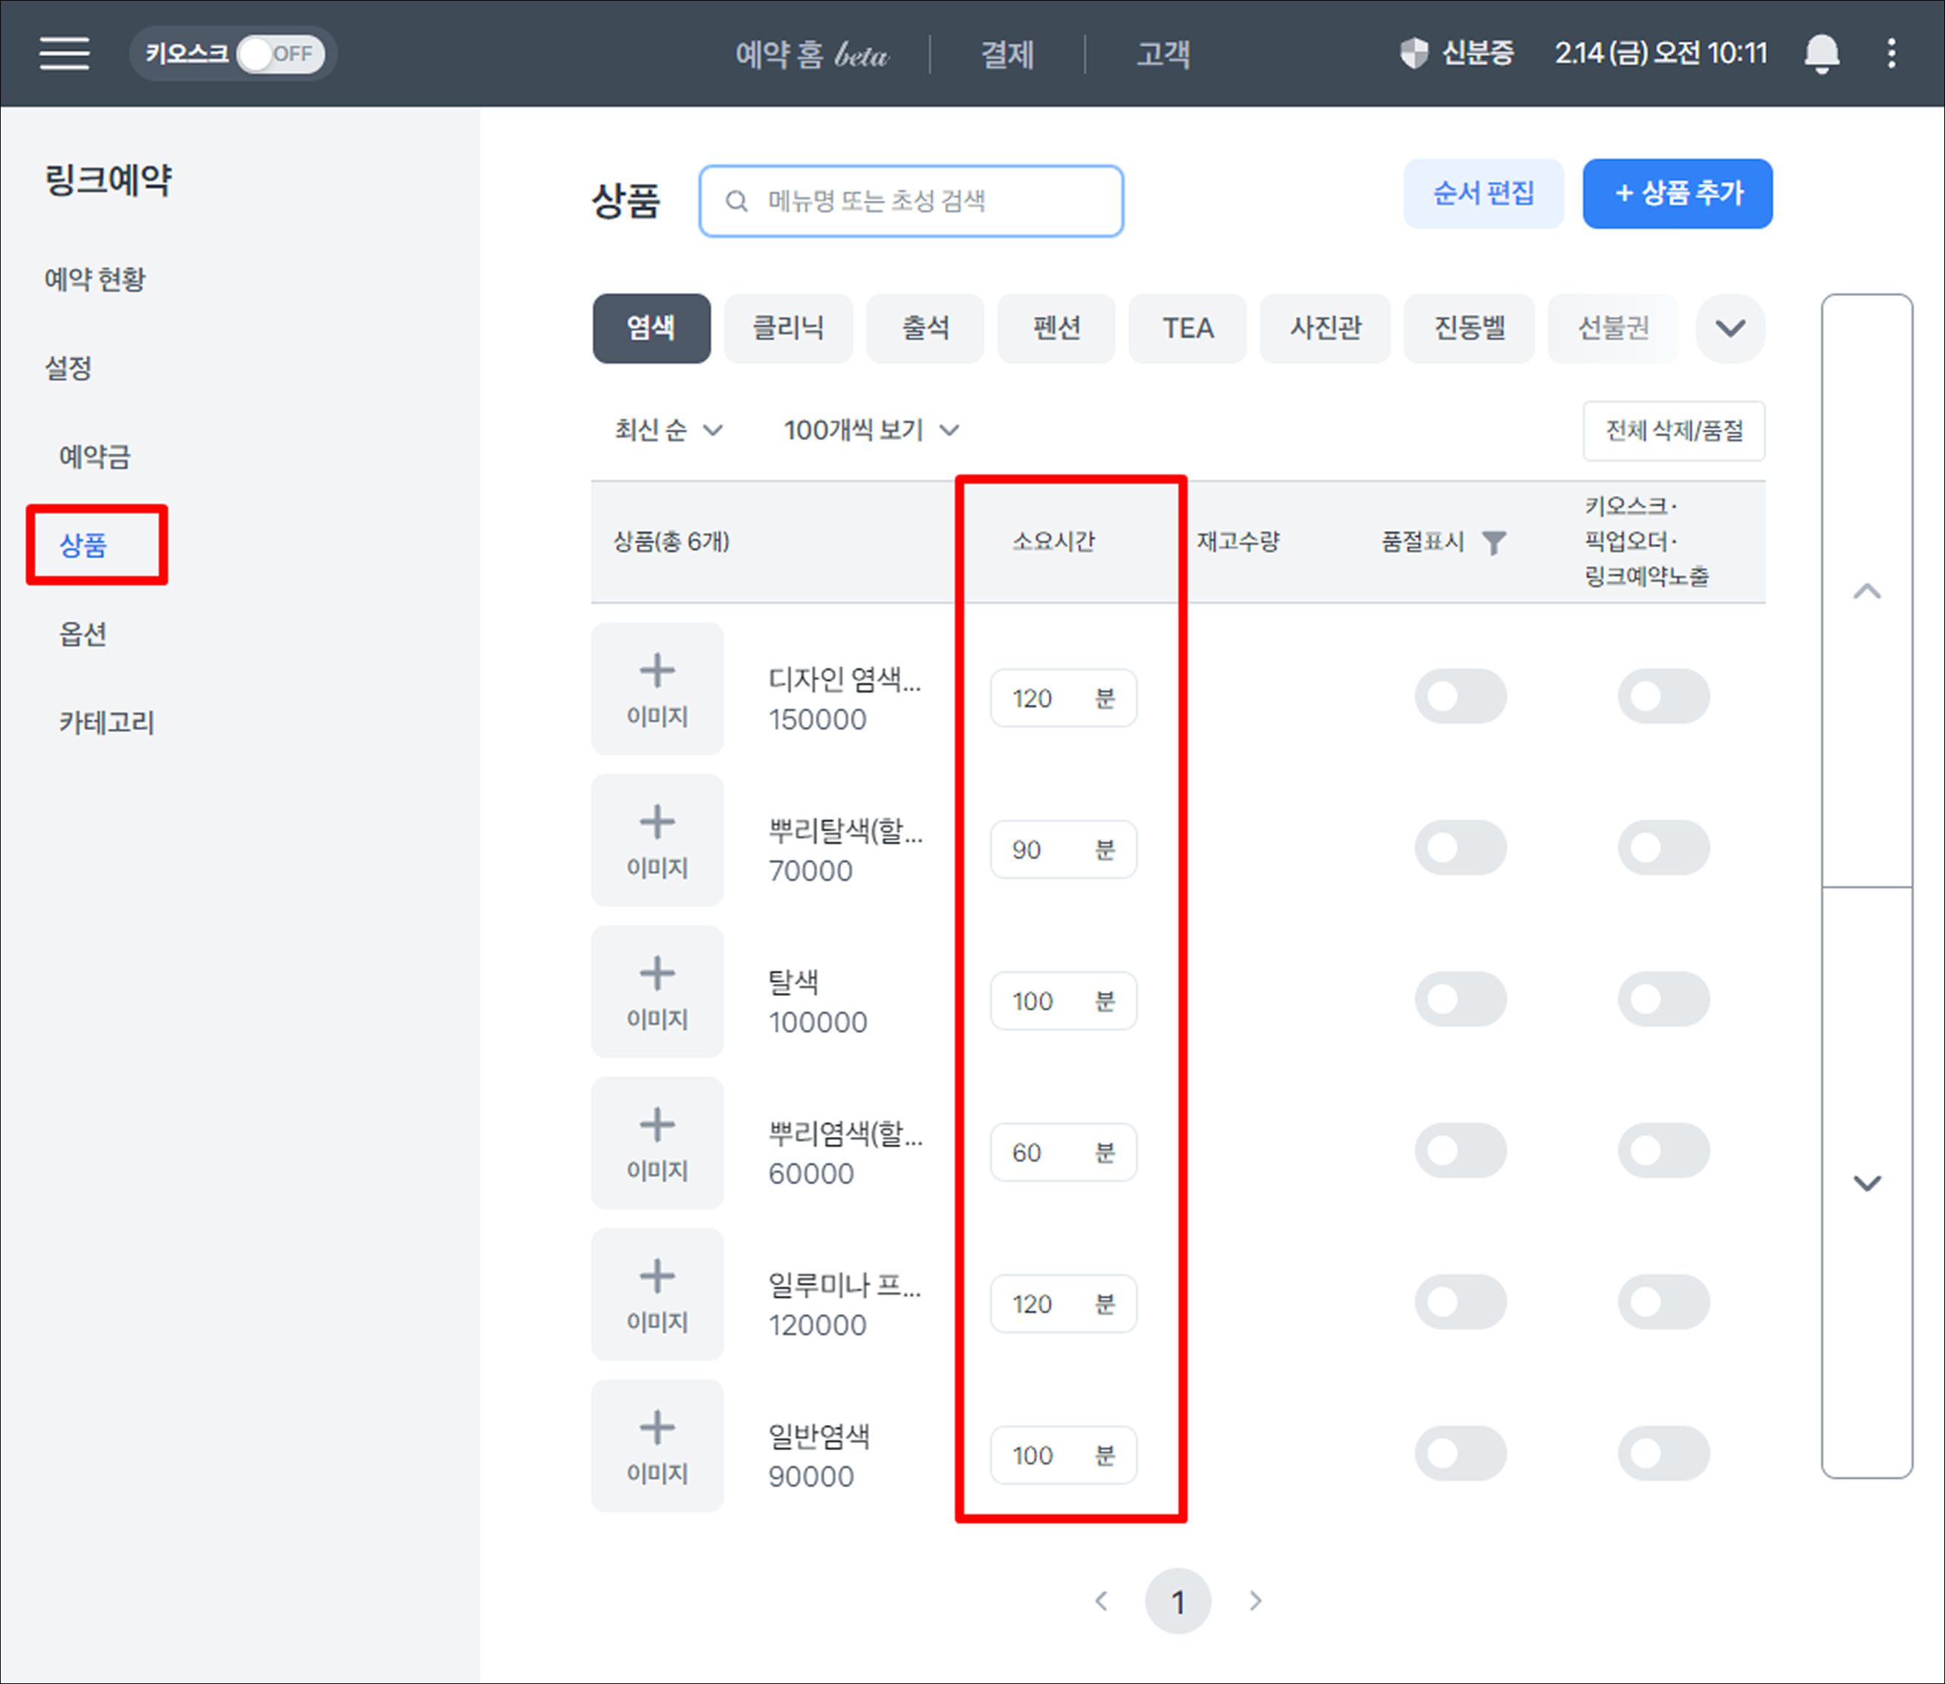
Task: Add image for 디자인 염색 product
Action: [x=657, y=689]
